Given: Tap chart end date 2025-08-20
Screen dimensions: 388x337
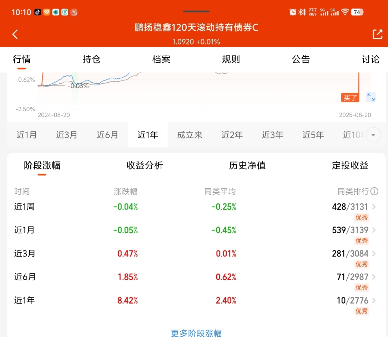Looking at the screenshot, I should point(355,115).
